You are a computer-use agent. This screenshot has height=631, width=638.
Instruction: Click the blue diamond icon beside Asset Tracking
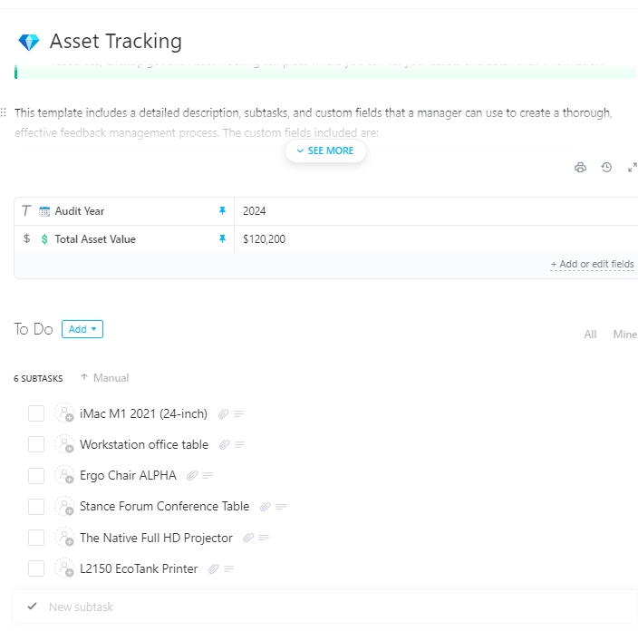[x=29, y=42]
